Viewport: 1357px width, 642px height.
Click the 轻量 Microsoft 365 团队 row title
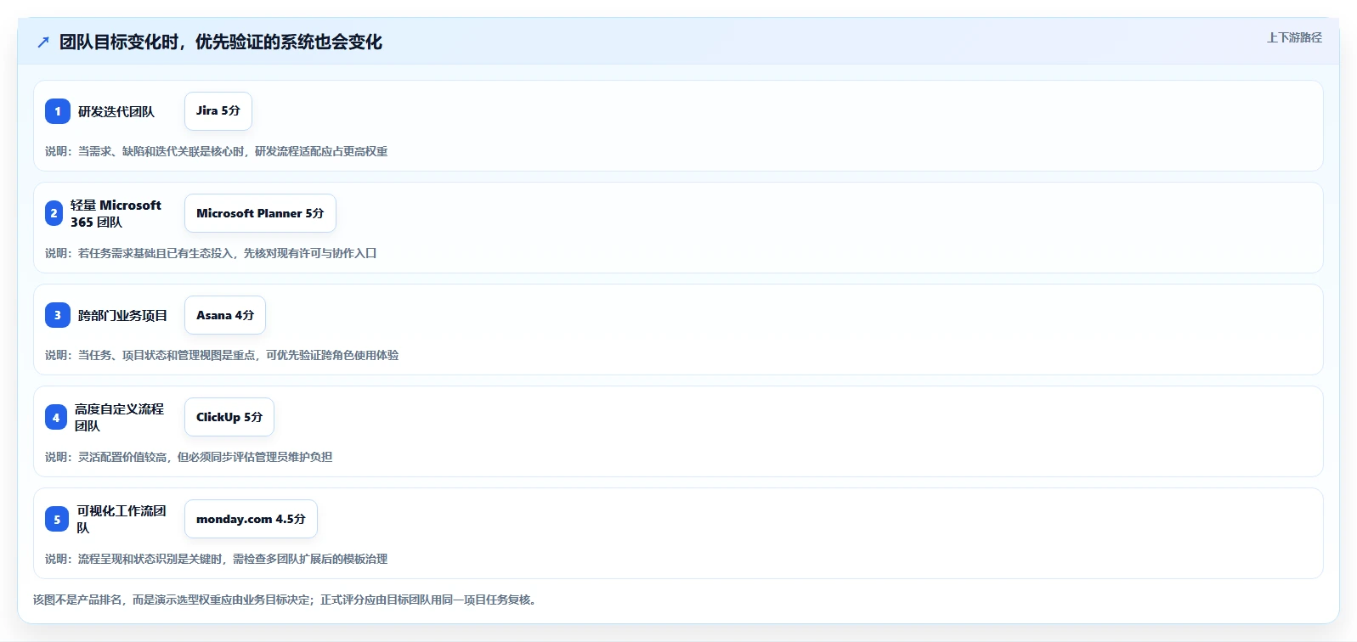116,213
